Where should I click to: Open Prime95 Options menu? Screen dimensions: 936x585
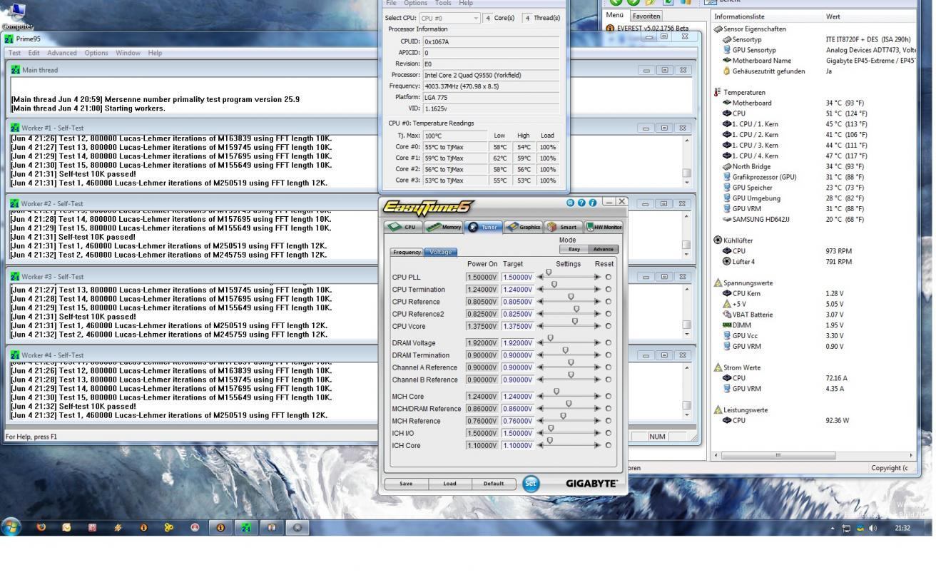[96, 53]
